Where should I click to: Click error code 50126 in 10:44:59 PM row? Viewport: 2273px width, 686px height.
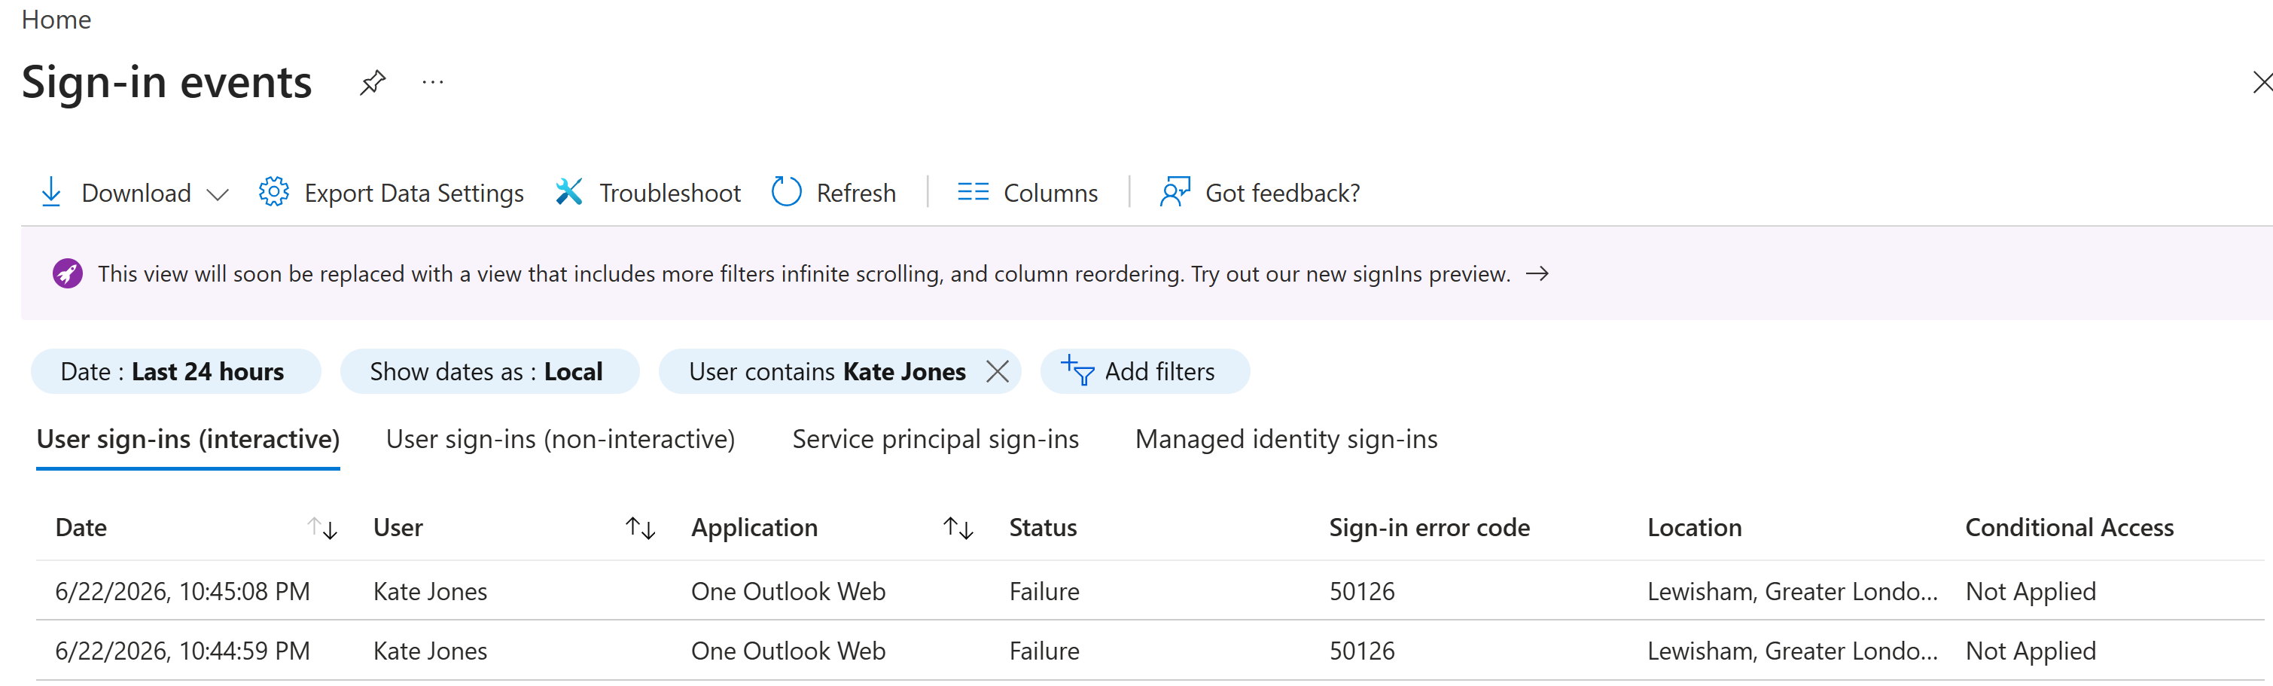(x=1361, y=651)
